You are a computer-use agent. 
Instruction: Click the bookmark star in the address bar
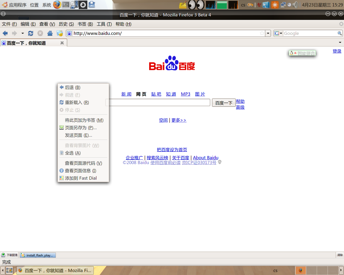262,33
